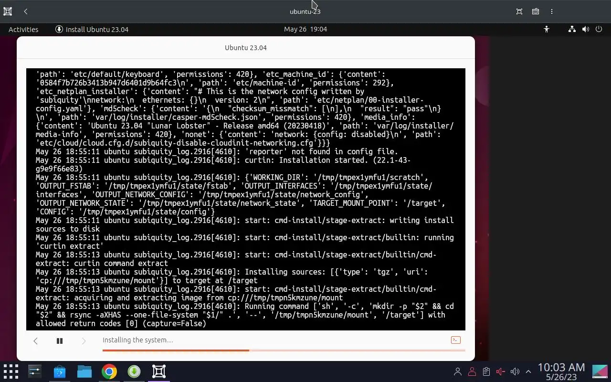Click the log line 'reporter' not found in config file
The height and width of the screenshot is (382, 611).
(x=217, y=152)
